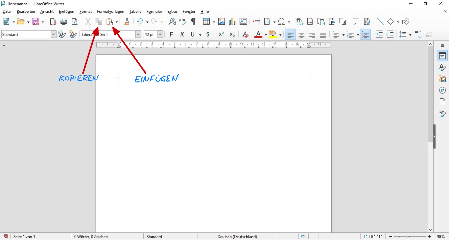Click the word count in status bar
Screen dimensions: 449x240
[91, 236]
